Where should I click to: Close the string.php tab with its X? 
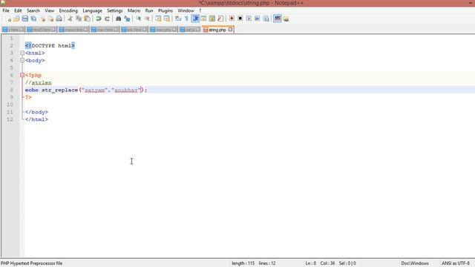pos(230,30)
